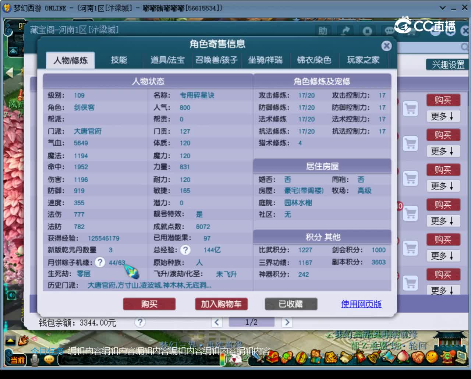
Task: Open the 召唤兽/孩子 tab
Action: tap(216, 60)
